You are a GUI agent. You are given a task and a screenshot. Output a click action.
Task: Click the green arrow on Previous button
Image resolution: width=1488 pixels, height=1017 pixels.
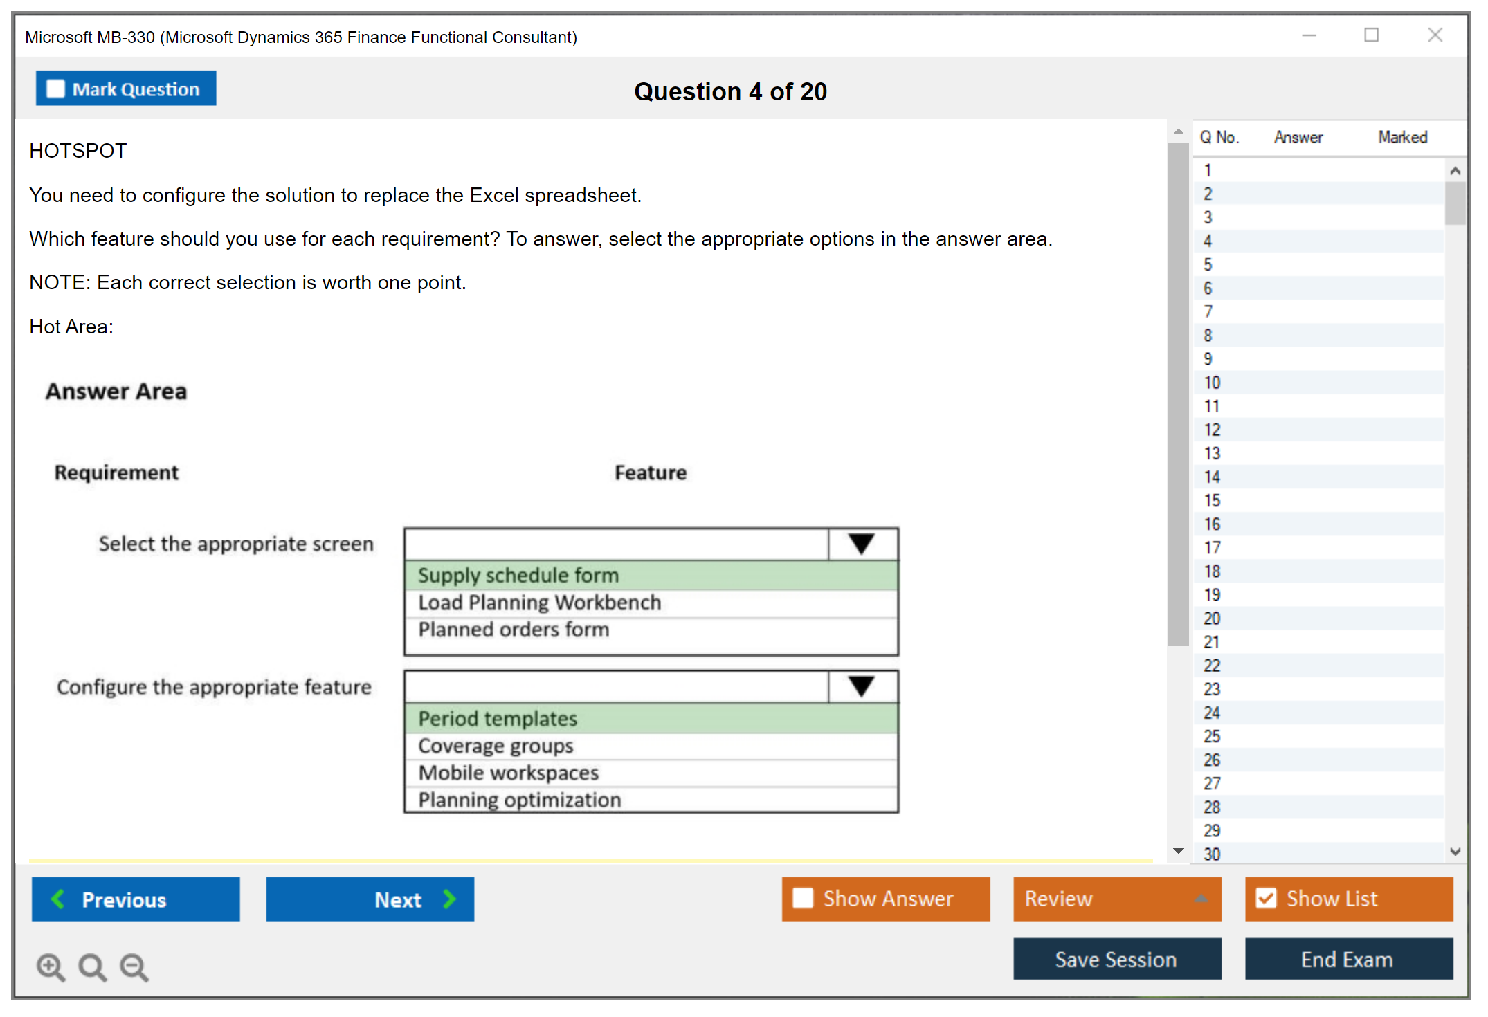pos(58,899)
